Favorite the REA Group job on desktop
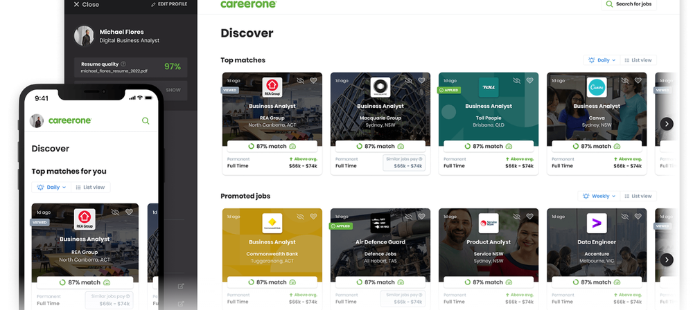This screenshot has height=310, width=693. point(313,81)
